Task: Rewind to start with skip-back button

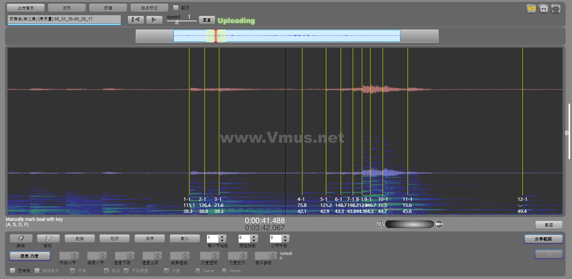Action: click(136, 20)
